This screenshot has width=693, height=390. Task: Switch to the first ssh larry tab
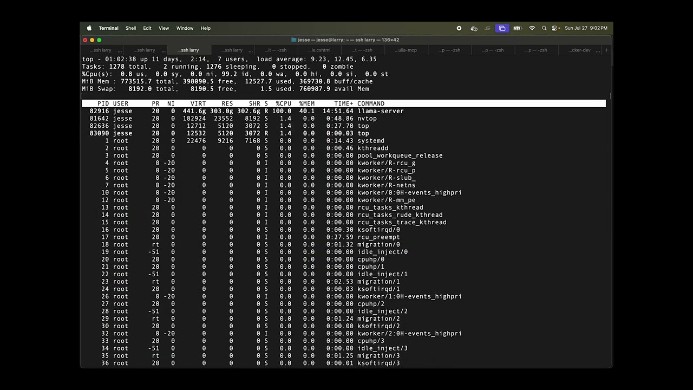point(102,50)
